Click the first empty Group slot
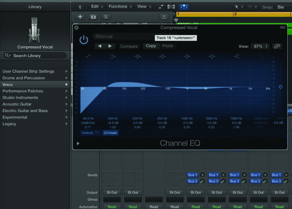 point(112,199)
